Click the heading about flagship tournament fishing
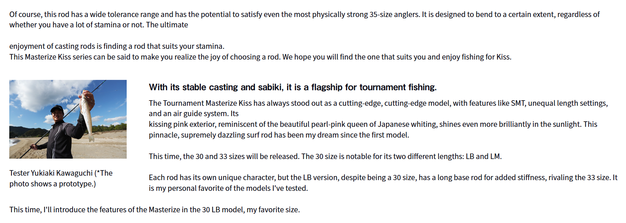The width and height of the screenshot is (626, 223). [x=293, y=87]
